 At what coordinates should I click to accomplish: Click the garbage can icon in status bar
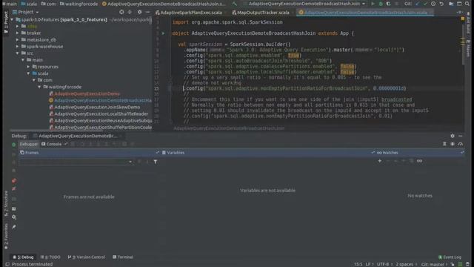coord(468,264)
